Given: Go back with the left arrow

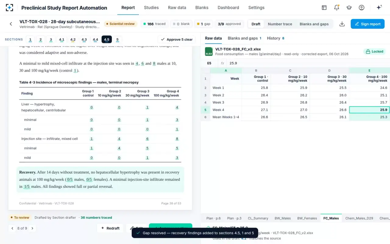Looking at the screenshot, I should (x=11, y=24).
